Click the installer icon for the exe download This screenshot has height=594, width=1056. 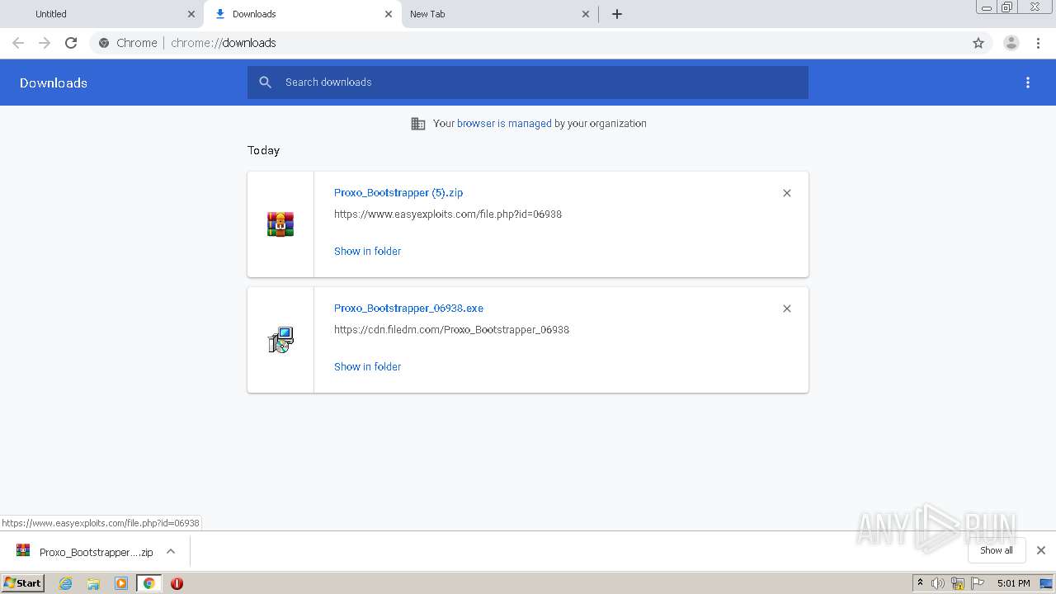[280, 340]
